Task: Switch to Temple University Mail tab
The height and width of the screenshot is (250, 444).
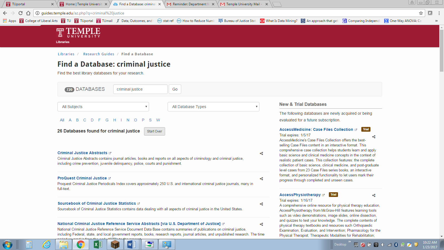Action: click(244, 4)
